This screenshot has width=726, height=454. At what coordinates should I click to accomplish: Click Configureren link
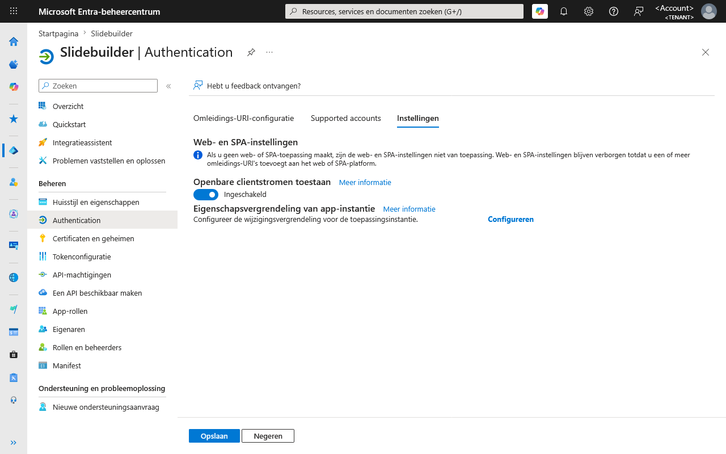pyautogui.click(x=510, y=219)
